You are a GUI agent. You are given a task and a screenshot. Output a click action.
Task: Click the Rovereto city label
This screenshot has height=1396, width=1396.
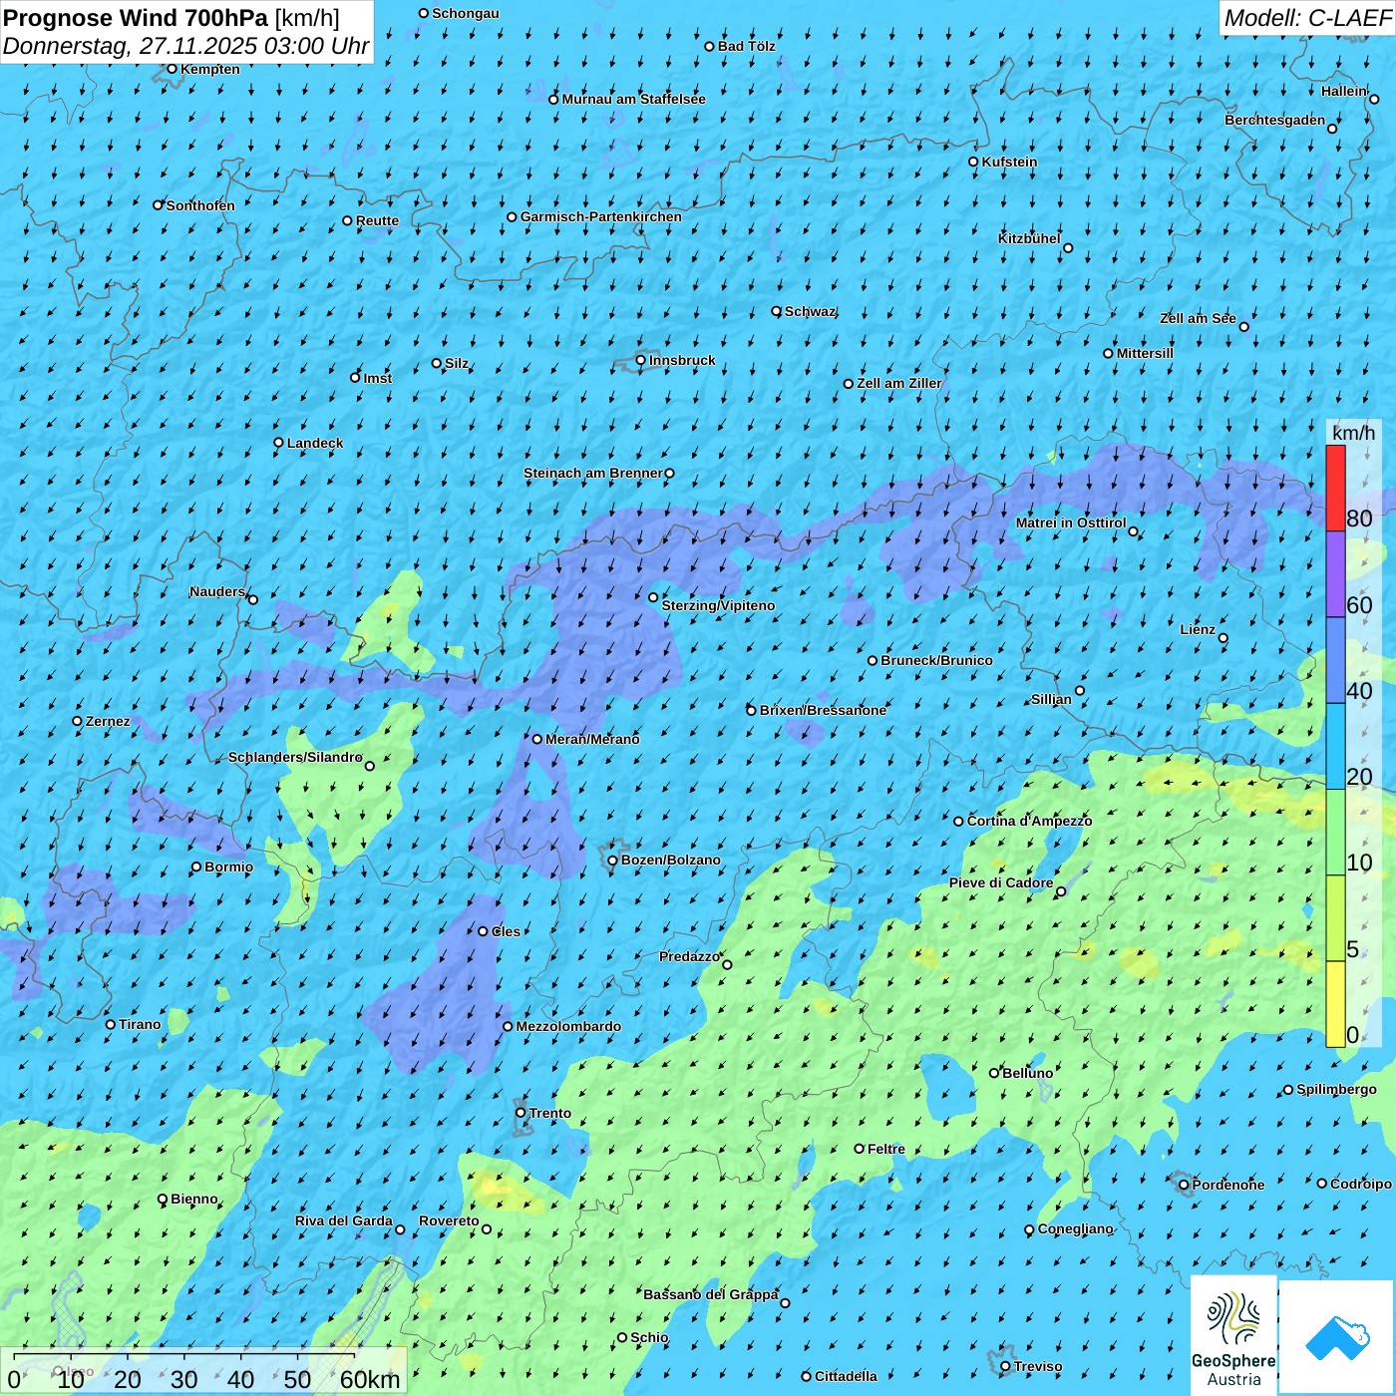[x=449, y=1221]
